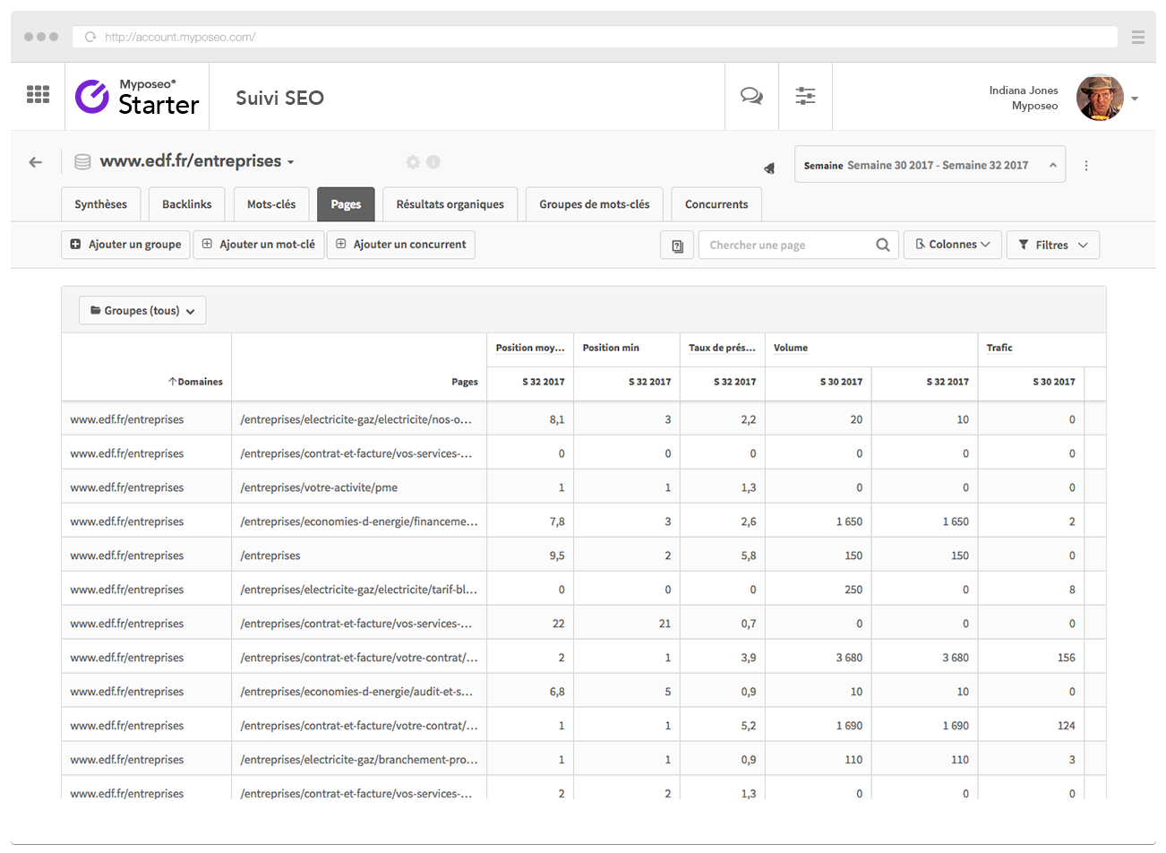The image size is (1166, 853).
Task: Open page /entreprises/votre-activite/pme
Action: pos(319,487)
